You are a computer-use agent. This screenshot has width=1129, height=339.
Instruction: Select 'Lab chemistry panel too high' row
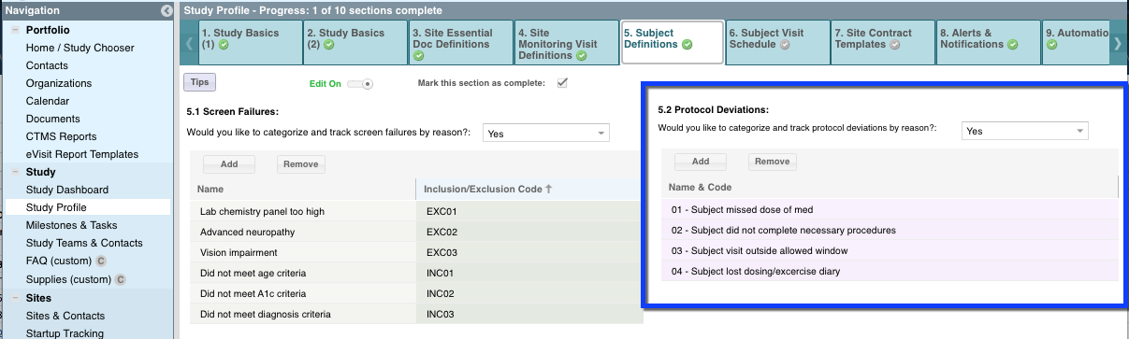tap(416, 211)
